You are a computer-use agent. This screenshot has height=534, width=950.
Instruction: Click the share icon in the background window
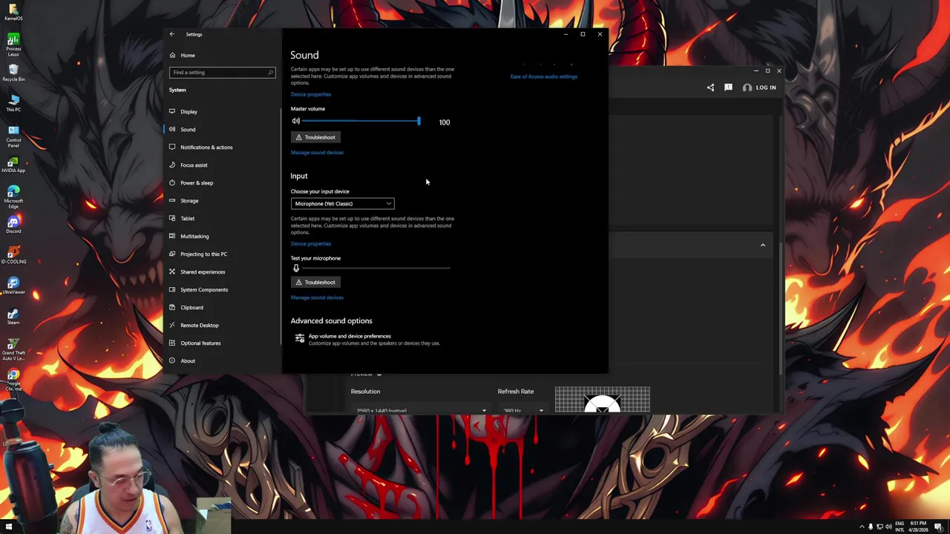coord(710,88)
